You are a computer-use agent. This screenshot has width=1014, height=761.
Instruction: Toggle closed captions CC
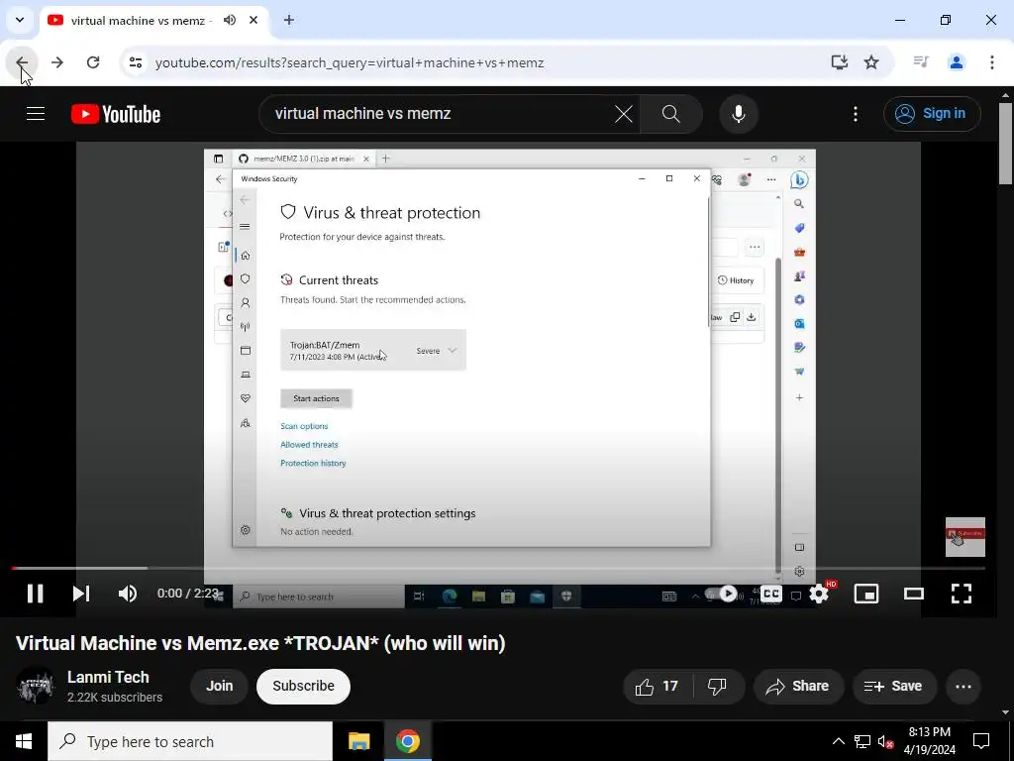(x=770, y=594)
